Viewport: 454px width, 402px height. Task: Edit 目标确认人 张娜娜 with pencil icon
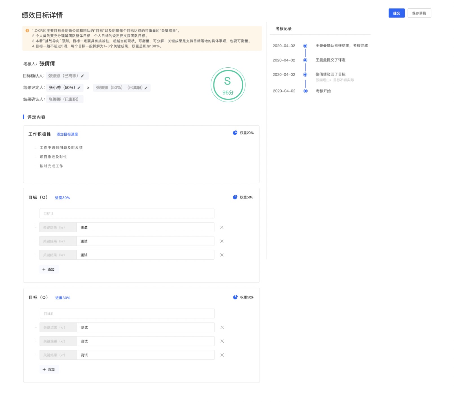pyautogui.click(x=83, y=76)
